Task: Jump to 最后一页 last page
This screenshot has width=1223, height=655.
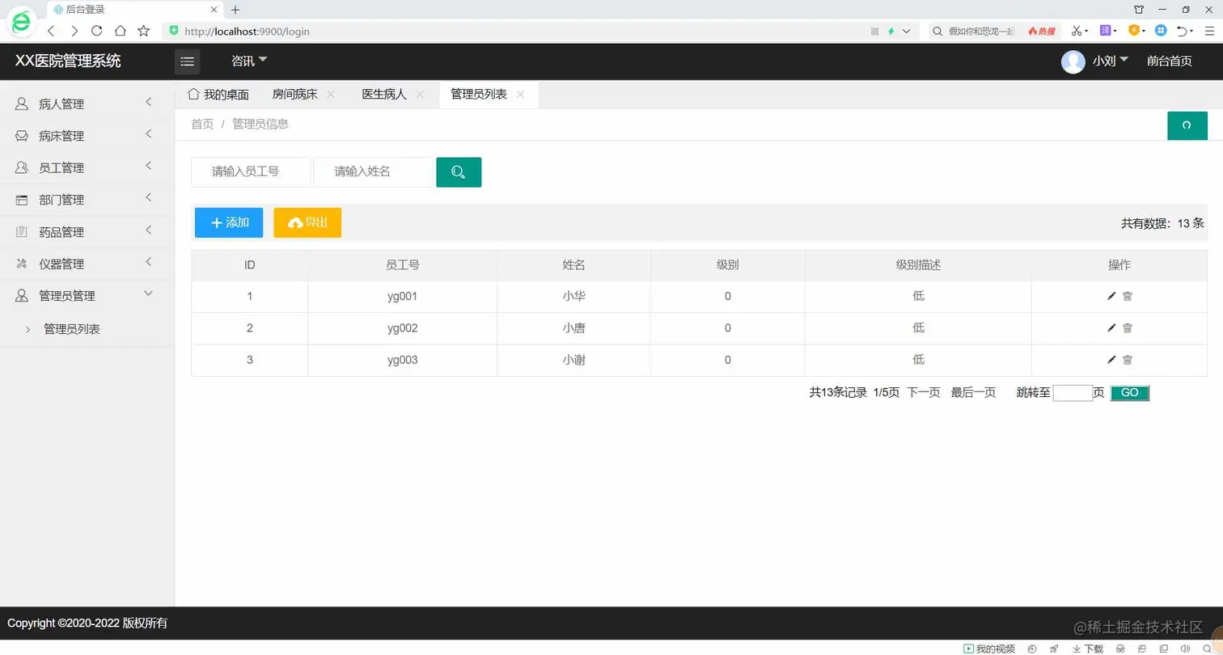Action: pos(973,393)
